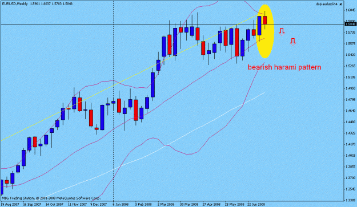Screen dimensions: 357x207
Task: Click the 1.4015 price scale label
Action: point(350,156)
